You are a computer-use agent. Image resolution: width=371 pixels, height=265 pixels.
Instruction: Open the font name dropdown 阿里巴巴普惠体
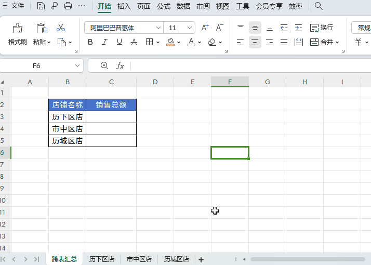158,28
